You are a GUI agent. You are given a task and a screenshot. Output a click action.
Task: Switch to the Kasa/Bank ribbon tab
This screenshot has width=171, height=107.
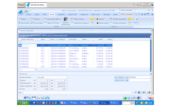[x=61, y=14]
